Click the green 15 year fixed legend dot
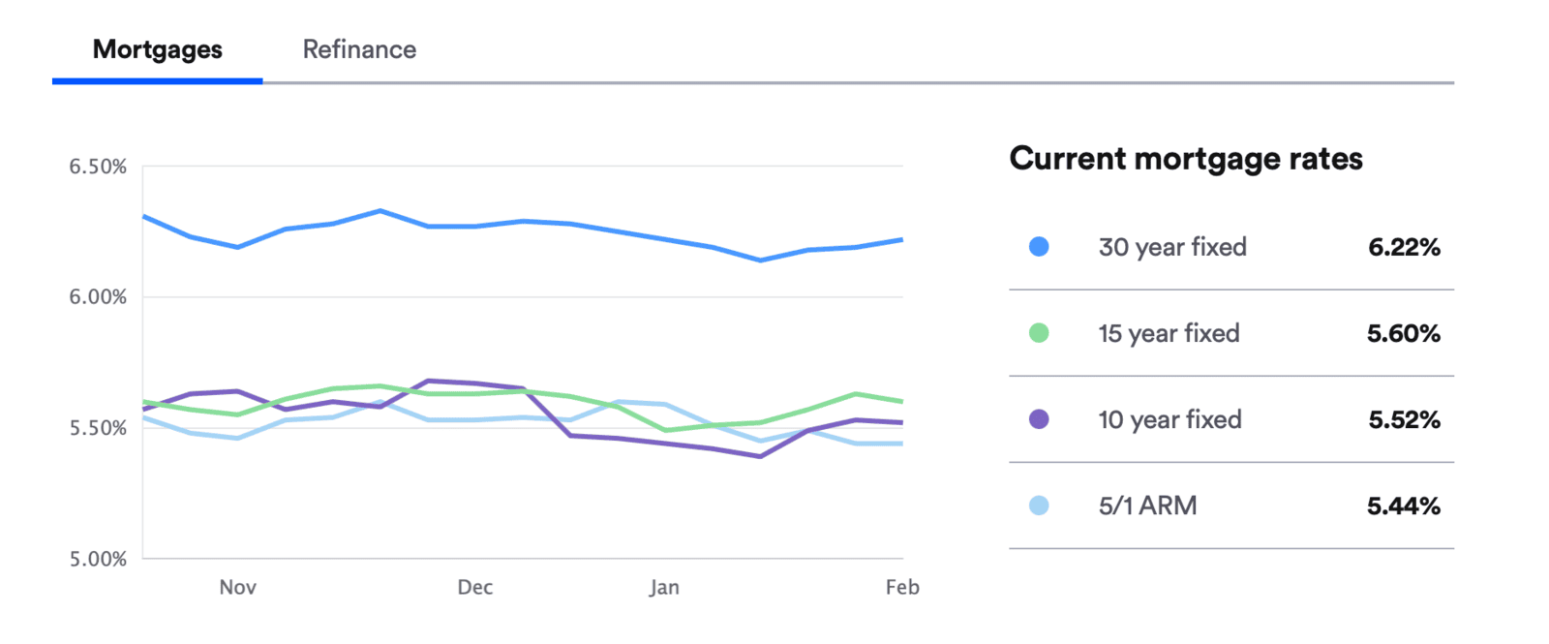Viewport: 1549px width, 644px height. [x=1039, y=333]
